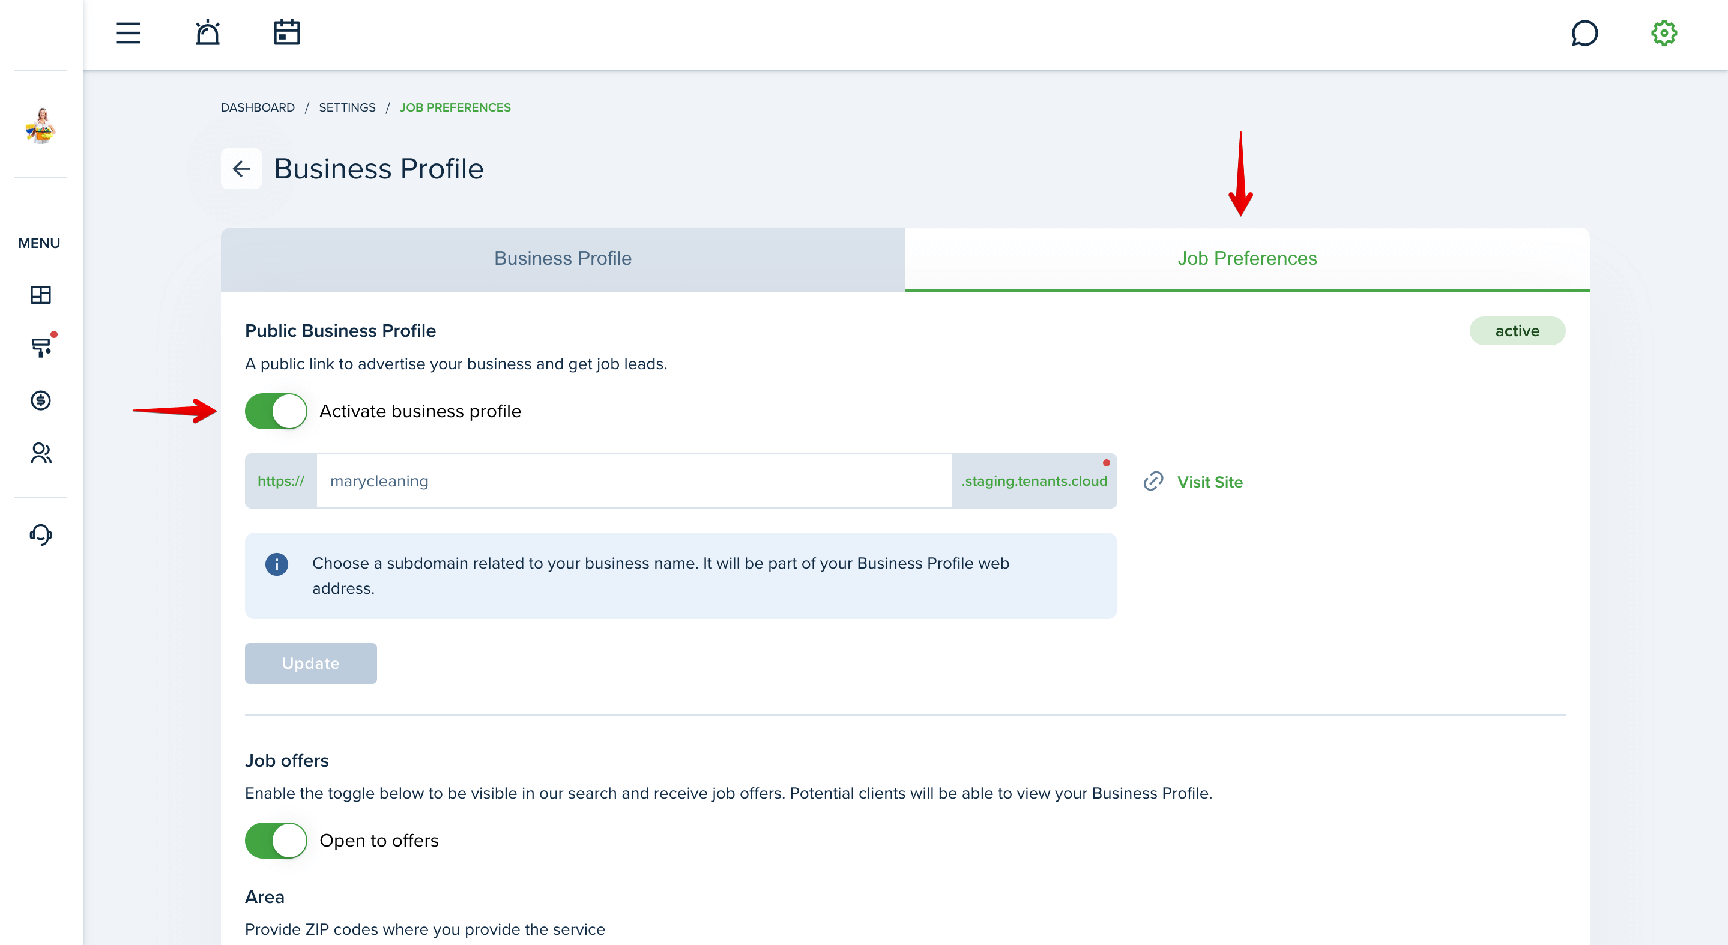Click JOB PREFERENCES breadcrumb
Image resolution: width=1728 pixels, height=945 pixels.
pos(455,107)
